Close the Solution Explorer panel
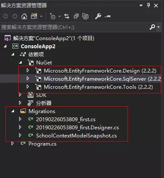Viewport: 164px width, 178px height. (156, 6)
